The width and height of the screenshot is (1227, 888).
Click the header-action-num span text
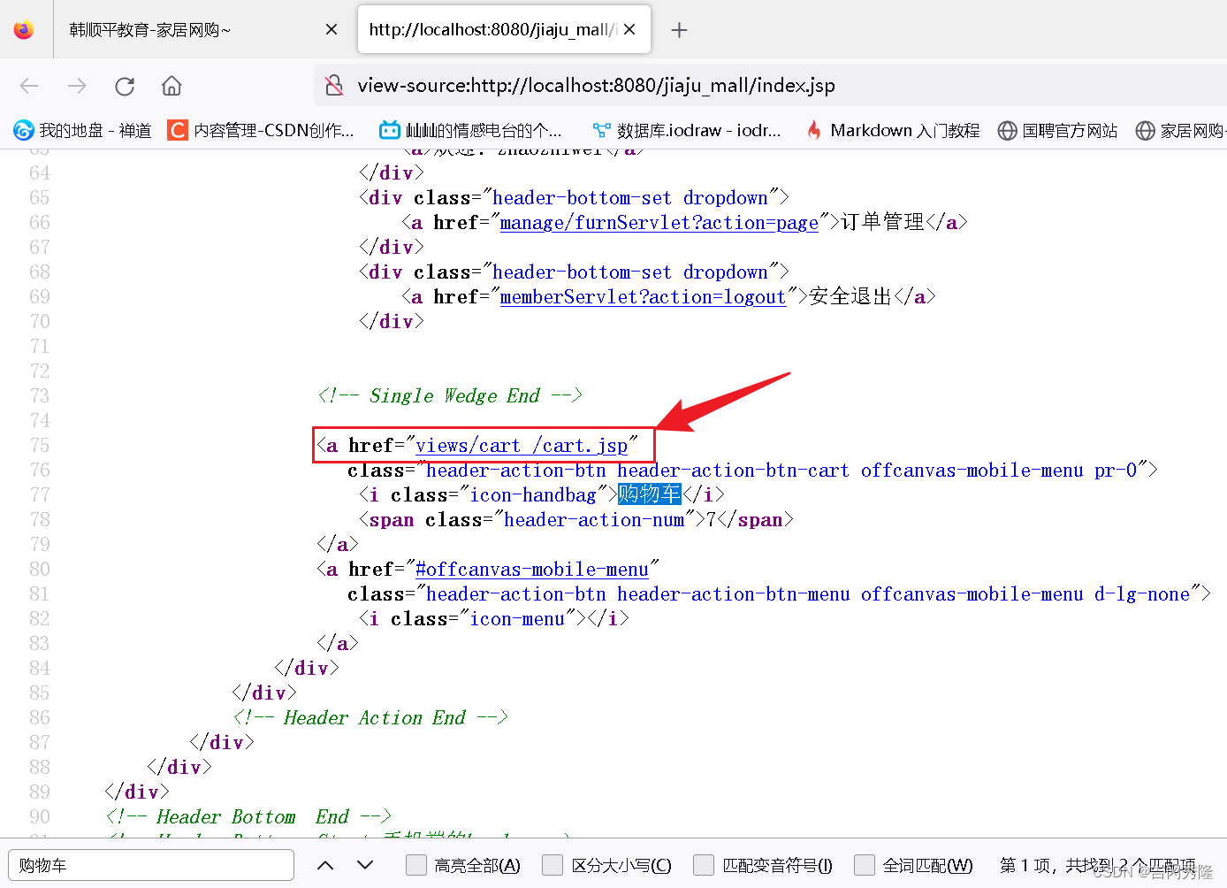[x=593, y=520]
